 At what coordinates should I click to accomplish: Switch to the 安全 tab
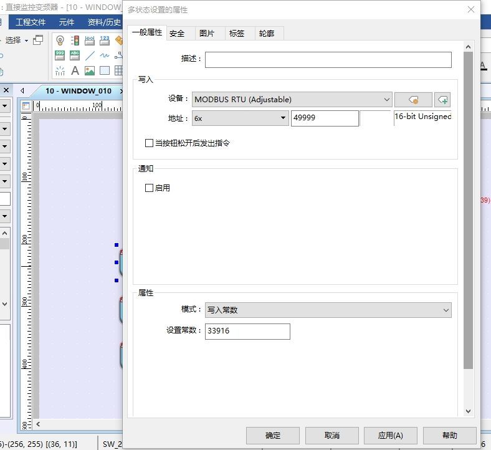[177, 34]
